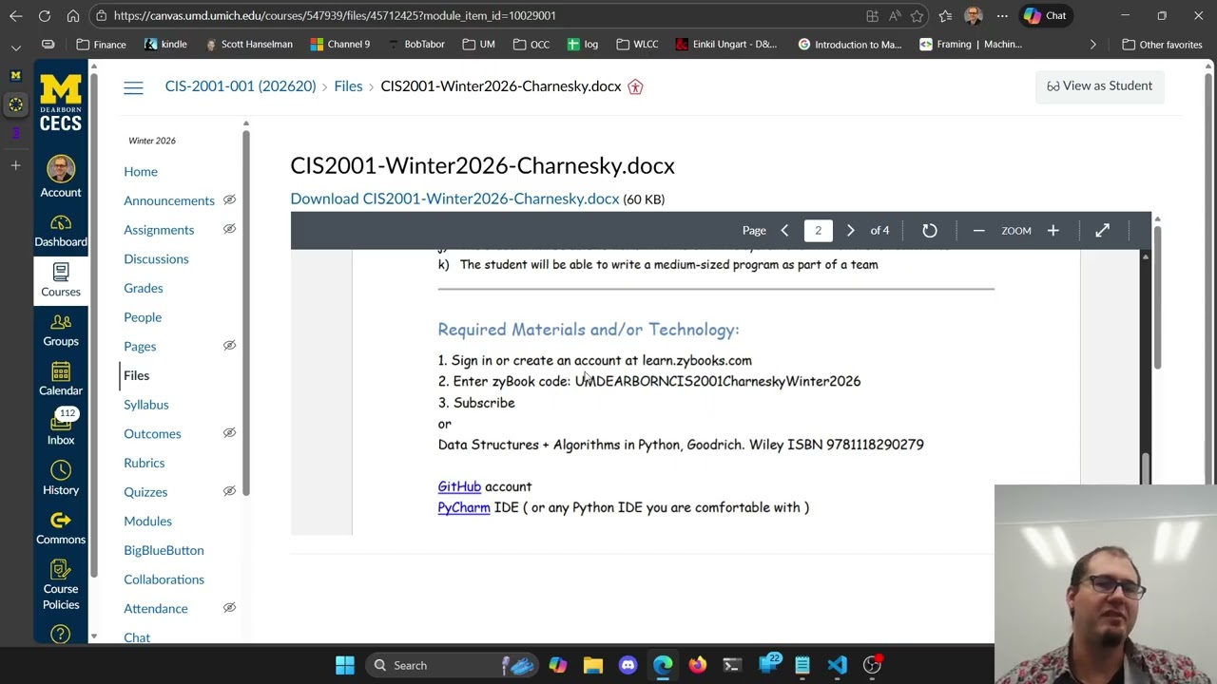1217x684 pixels.
Task: Go back in the browser
Action: coord(15,15)
